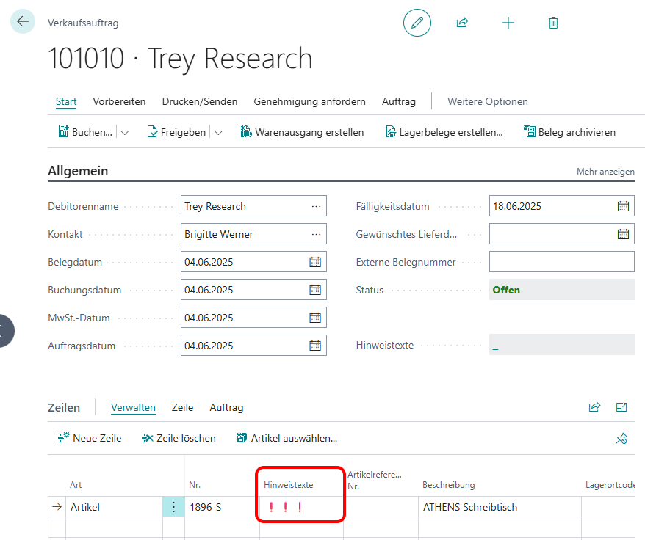Click Neue Zeile button
This screenshot has width=645, height=540.
[89, 438]
